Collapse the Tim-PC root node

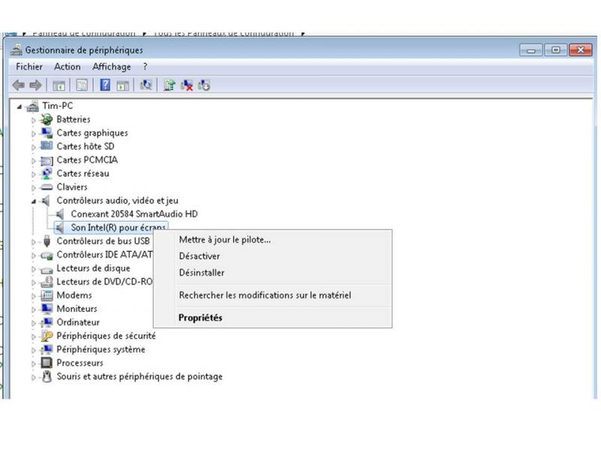(x=20, y=106)
